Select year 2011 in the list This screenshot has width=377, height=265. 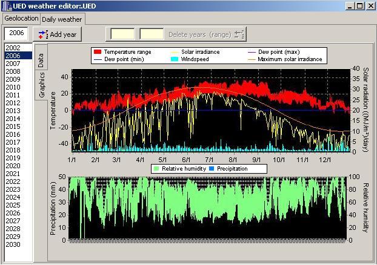coord(18,95)
